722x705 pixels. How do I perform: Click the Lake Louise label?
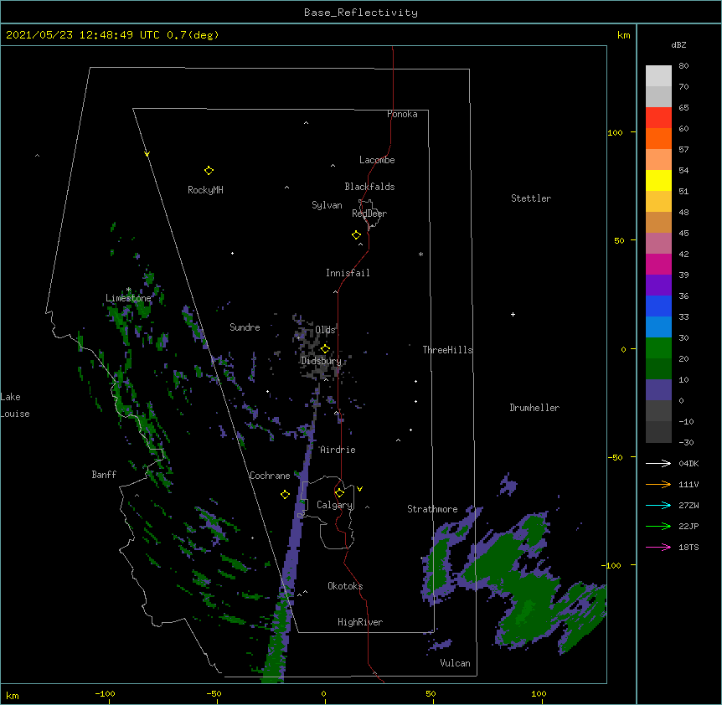pyautogui.click(x=15, y=405)
